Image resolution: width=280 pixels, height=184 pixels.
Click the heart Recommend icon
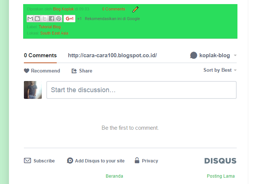click(27, 71)
